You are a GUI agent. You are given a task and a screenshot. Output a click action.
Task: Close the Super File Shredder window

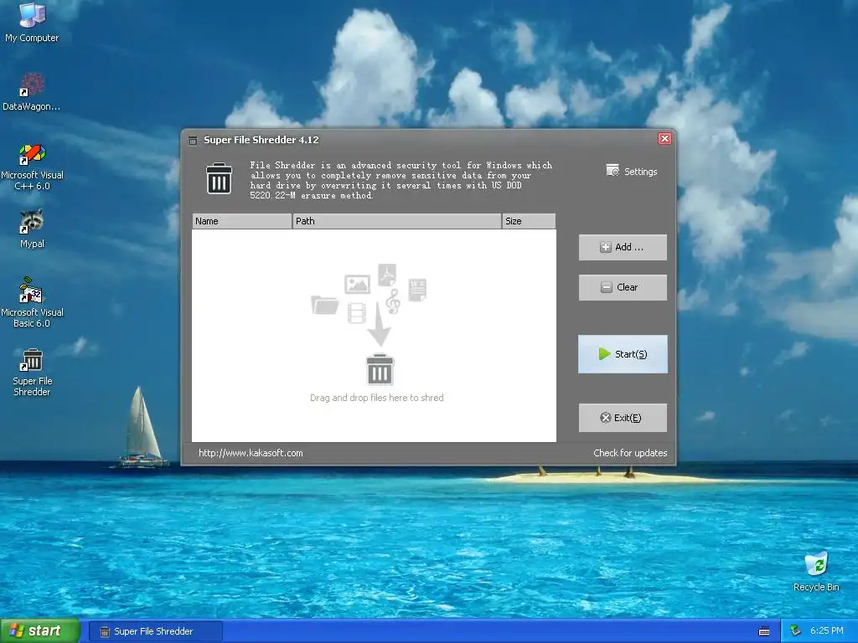pos(664,138)
